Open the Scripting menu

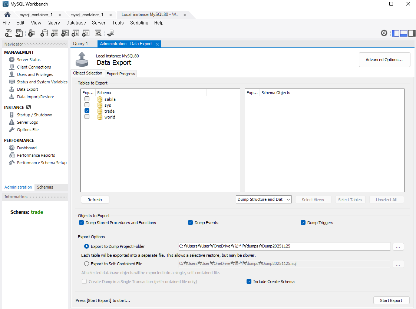click(139, 23)
